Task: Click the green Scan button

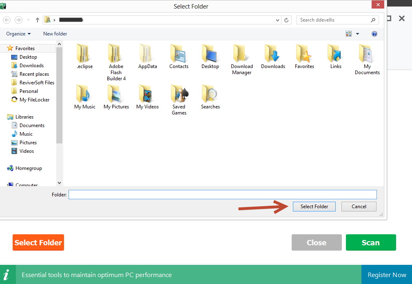Action: point(371,242)
